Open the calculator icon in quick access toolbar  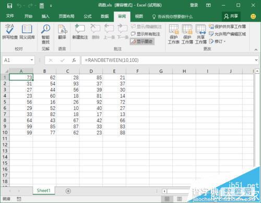point(42,6)
